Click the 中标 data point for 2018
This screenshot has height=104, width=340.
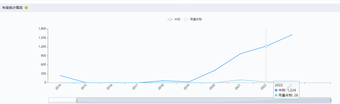163,81
